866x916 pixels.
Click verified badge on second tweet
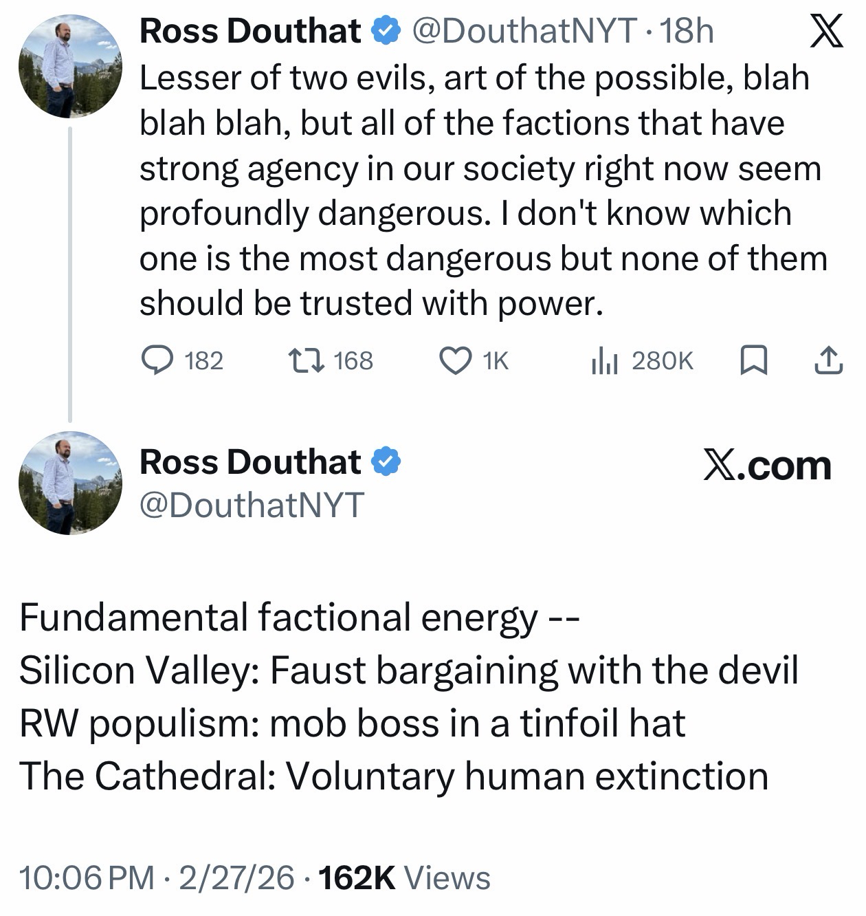(x=386, y=461)
